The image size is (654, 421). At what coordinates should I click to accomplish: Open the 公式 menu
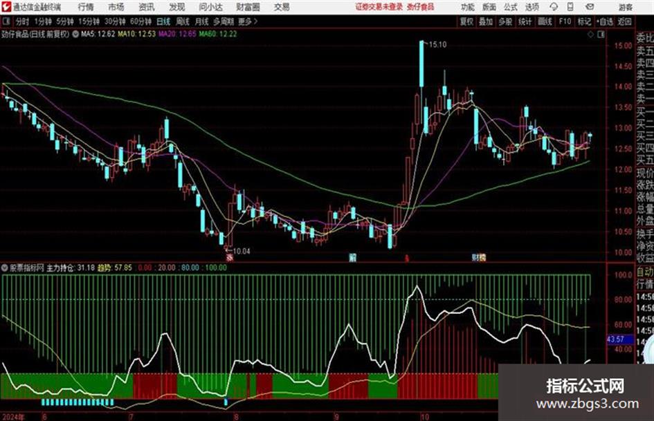(510, 7)
